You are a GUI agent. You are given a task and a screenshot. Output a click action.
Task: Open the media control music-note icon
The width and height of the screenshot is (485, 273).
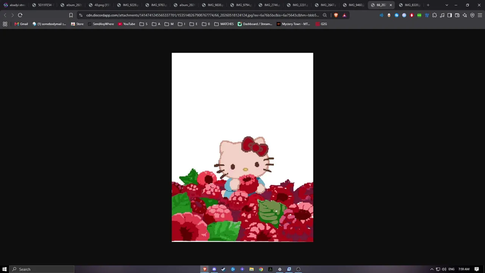[442, 15]
